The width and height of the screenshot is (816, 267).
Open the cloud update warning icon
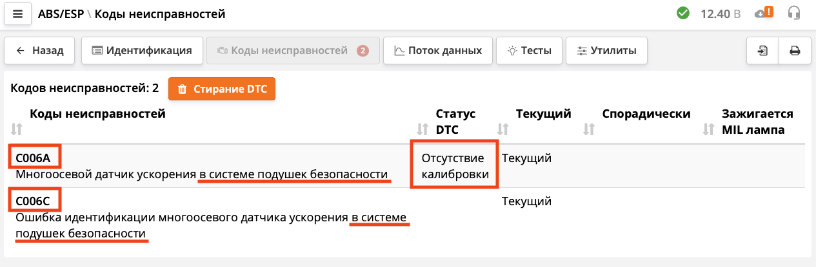pos(763,13)
